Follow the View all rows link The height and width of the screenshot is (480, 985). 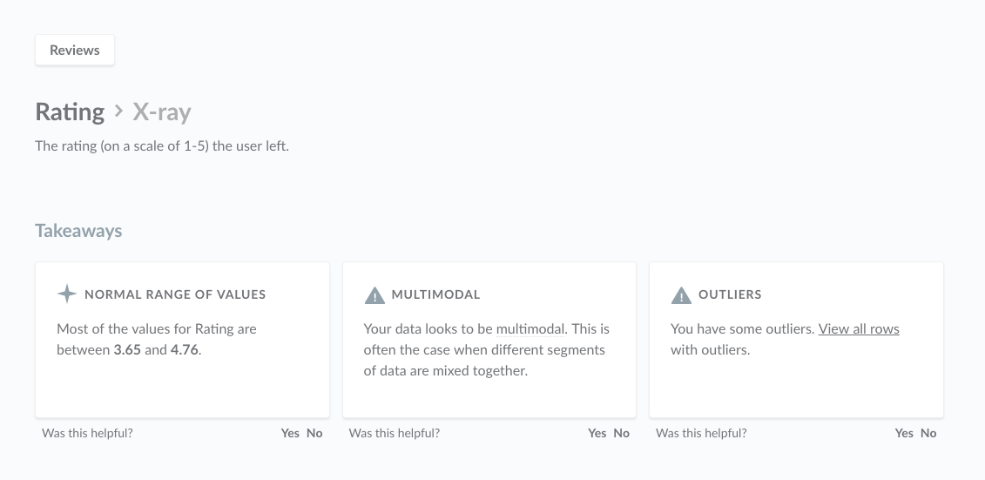[859, 329]
